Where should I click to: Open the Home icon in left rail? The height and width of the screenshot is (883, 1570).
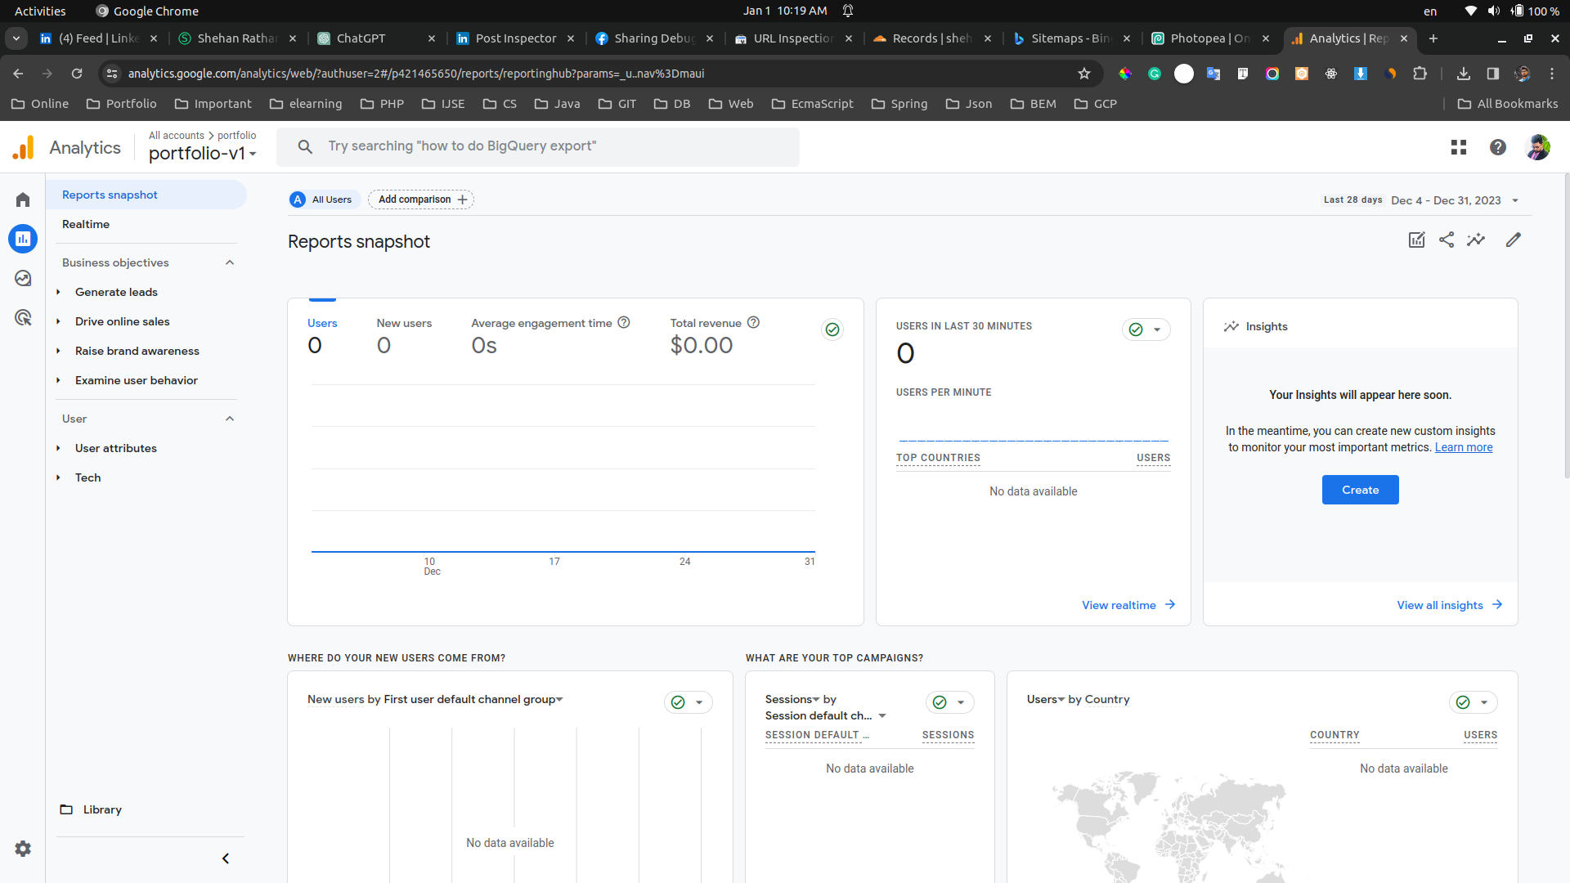click(23, 200)
